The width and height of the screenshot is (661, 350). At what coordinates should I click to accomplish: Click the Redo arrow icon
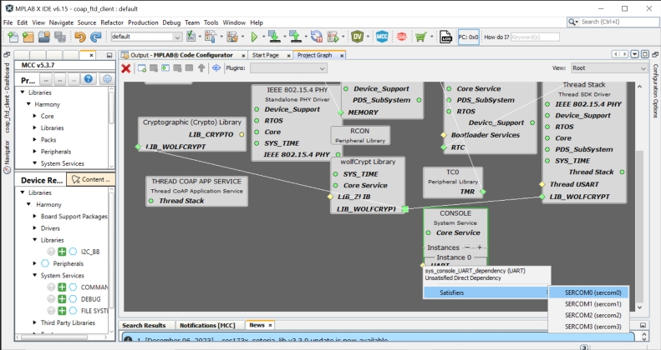pos(96,37)
